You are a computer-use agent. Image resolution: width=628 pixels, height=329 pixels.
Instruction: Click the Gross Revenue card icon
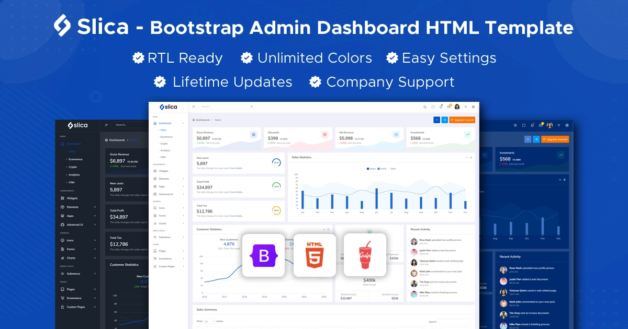[x=254, y=134]
